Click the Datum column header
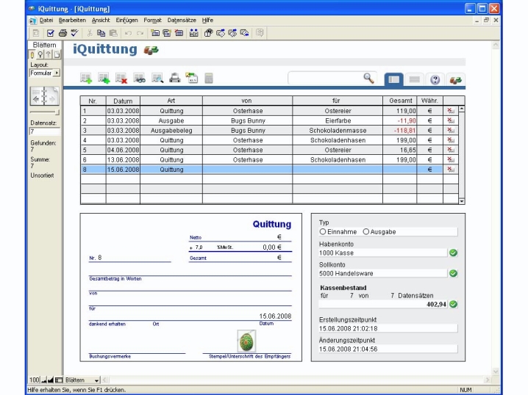The width and height of the screenshot is (528, 395). pos(122,101)
